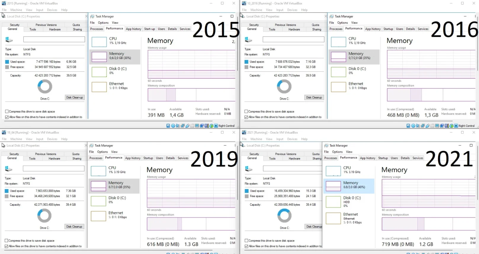This screenshot has height=254, width=479.
Task: Click keyboard capture arrow icon in 10_2016 VM
Action: 456,126
